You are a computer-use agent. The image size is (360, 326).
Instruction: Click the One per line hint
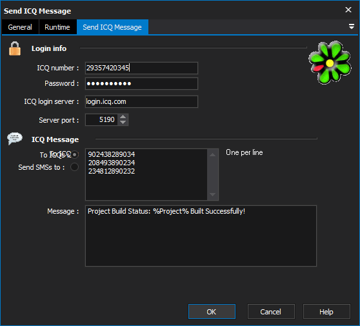tap(245, 152)
